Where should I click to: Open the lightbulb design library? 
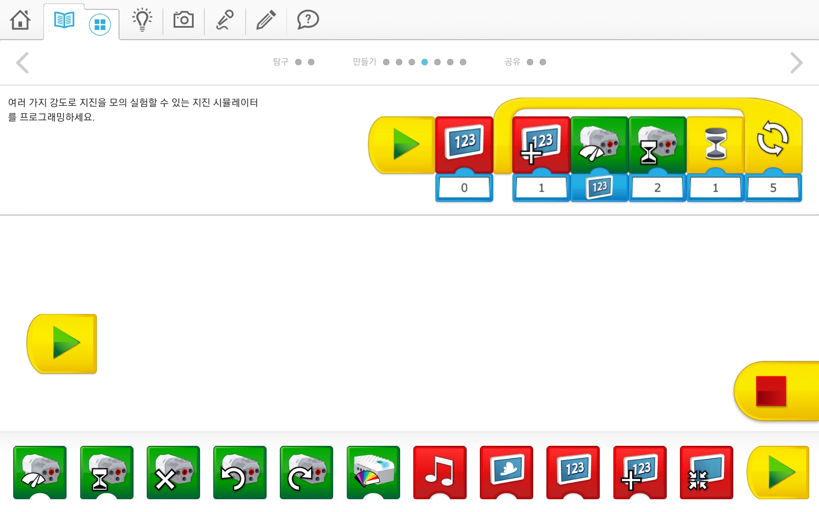tap(142, 20)
